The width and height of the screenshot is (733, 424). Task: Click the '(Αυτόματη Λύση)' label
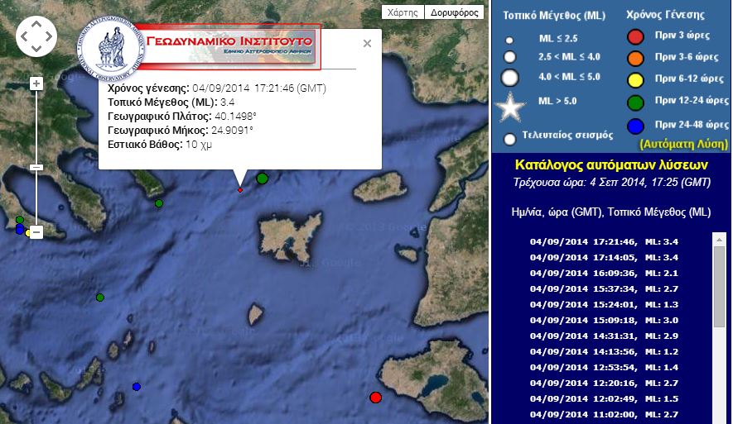(683, 144)
